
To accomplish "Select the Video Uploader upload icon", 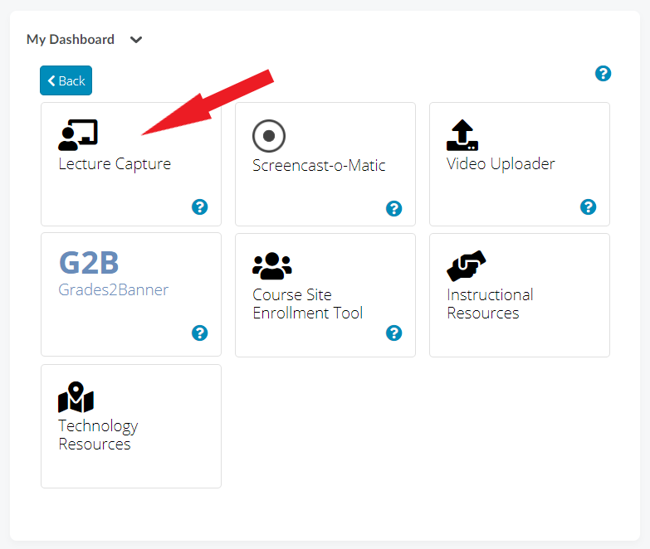I will (x=462, y=135).
